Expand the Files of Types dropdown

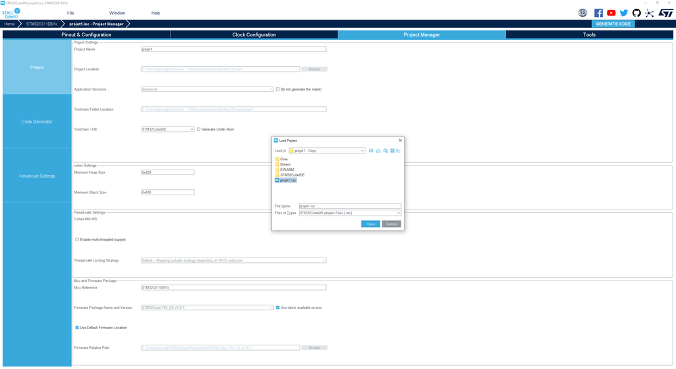(350, 213)
